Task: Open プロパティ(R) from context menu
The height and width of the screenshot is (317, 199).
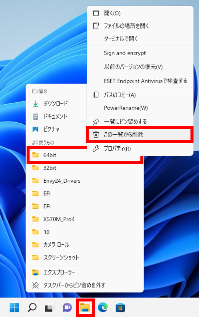Action: pyautogui.click(x=140, y=149)
